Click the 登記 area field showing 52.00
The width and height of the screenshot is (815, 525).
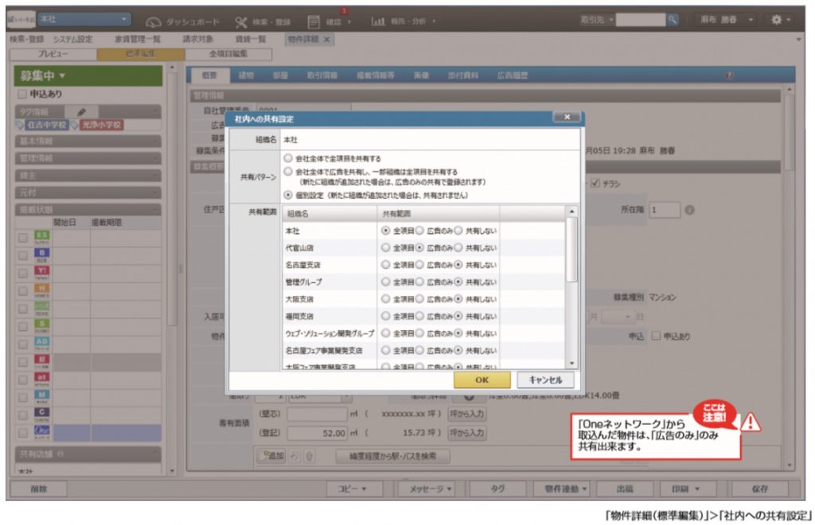(317, 433)
